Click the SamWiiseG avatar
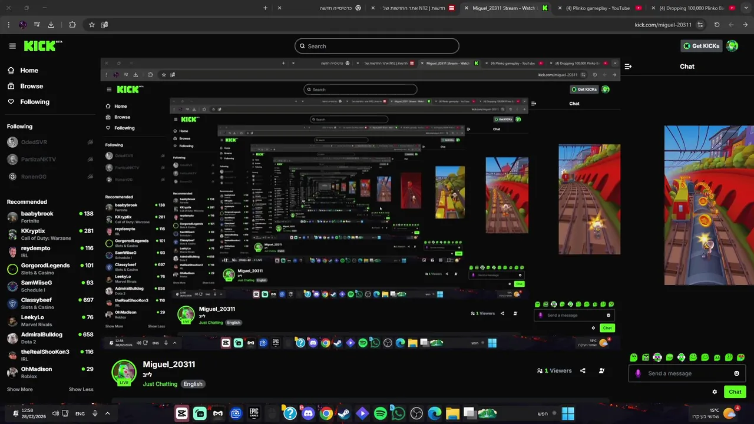This screenshot has width=754, height=424. tap(12, 286)
